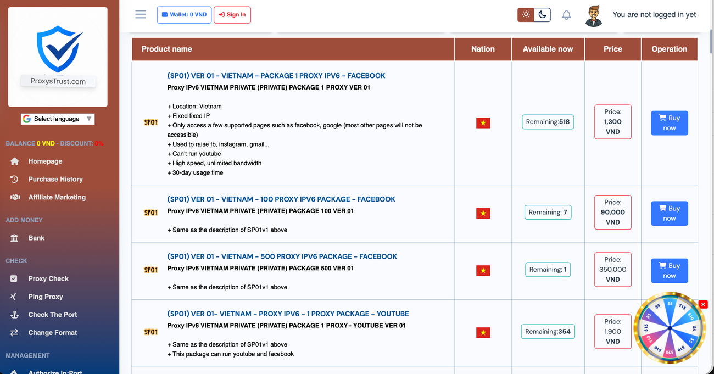The height and width of the screenshot is (374, 714).
Task: Open the Change Format tool
Action: 53,333
